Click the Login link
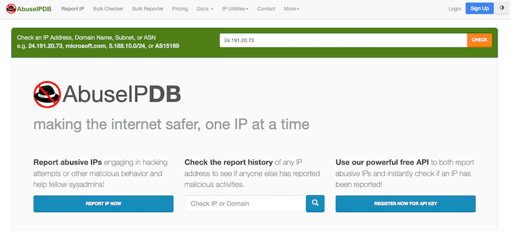Image resolution: width=511 pixels, height=236 pixels. pyautogui.click(x=455, y=9)
